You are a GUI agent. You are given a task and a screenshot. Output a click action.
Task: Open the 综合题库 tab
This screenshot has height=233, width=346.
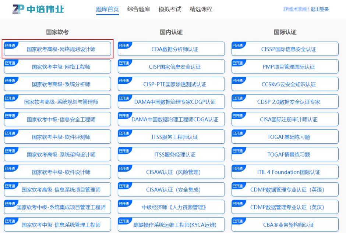138,9
